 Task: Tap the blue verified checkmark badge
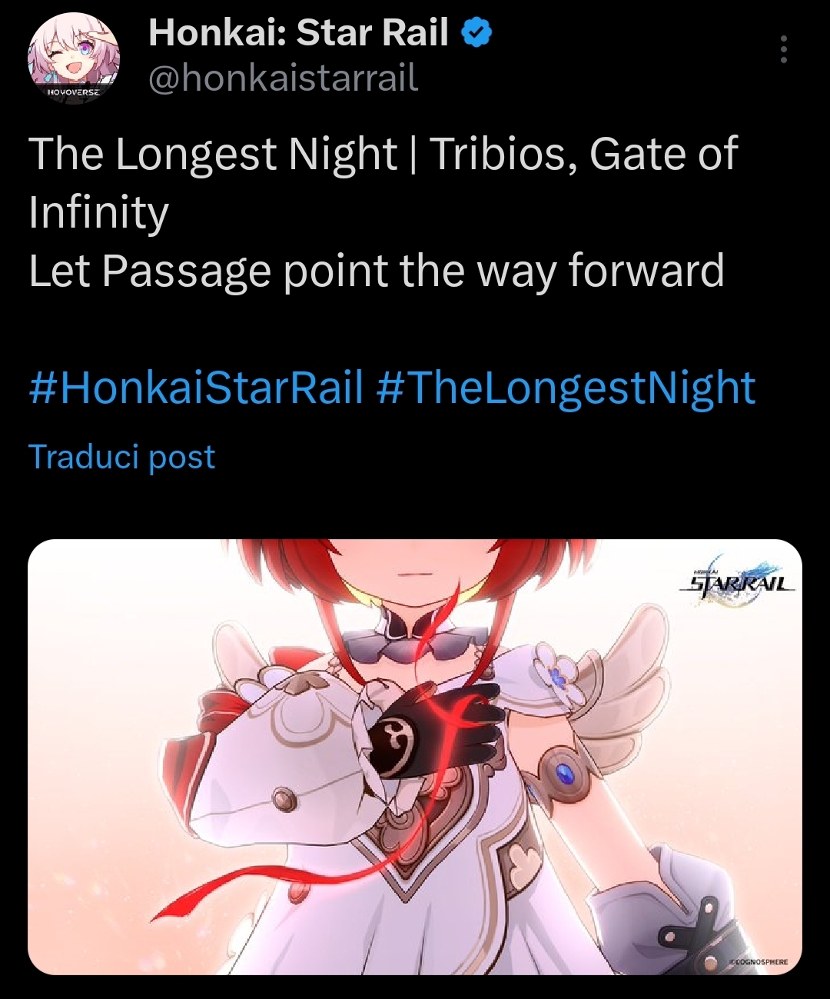click(476, 33)
